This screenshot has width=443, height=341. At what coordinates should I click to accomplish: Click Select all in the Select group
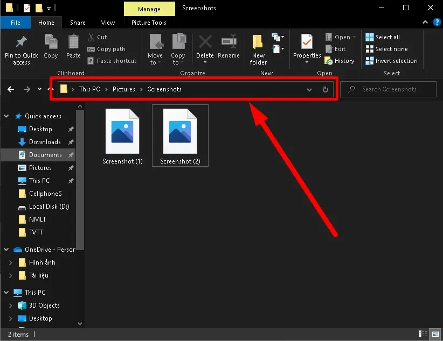[x=387, y=37]
